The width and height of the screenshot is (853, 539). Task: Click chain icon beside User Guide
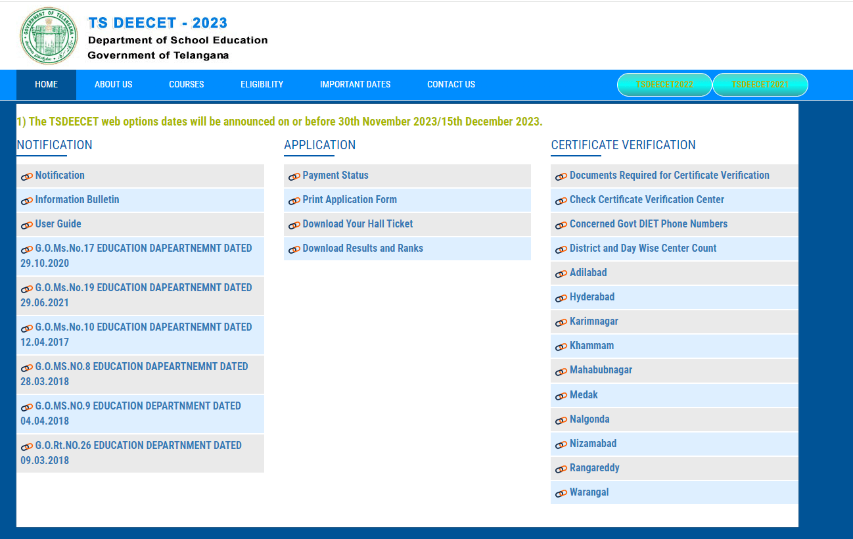click(27, 225)
